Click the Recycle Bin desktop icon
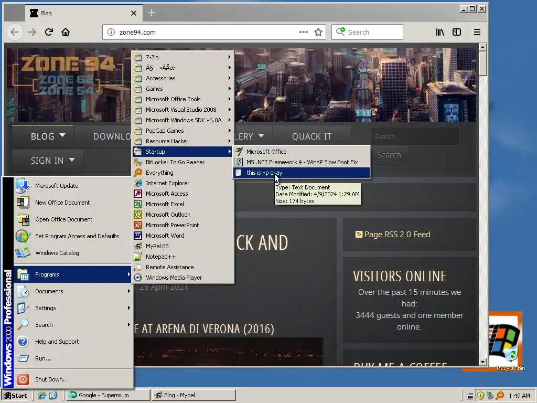The height and width of the screenshot is (403, 537). point(510,358)
